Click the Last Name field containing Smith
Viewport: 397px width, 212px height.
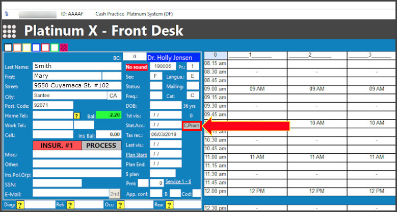tap(77, 66)
